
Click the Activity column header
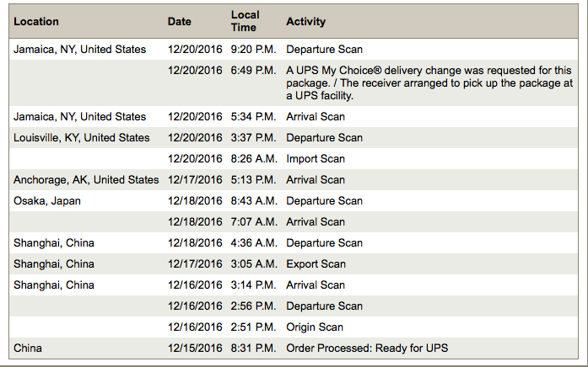[x=305, y=22]
